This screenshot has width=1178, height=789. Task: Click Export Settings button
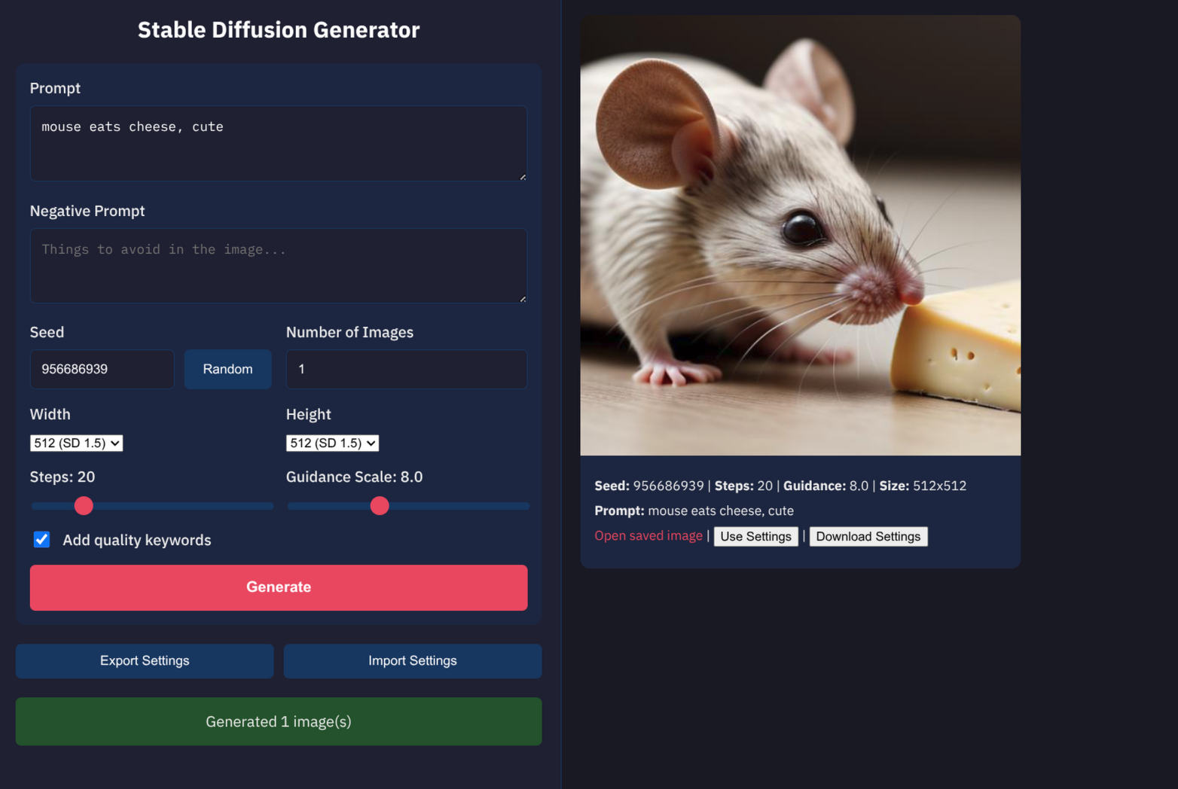point(145,661)
